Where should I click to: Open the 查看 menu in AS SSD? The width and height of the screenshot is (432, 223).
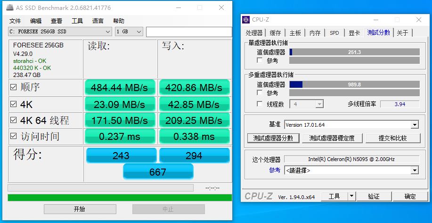[x=57, y=21]
